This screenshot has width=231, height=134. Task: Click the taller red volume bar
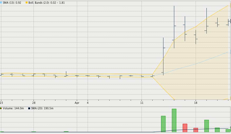pyautogui.click(x=185, y=128)
